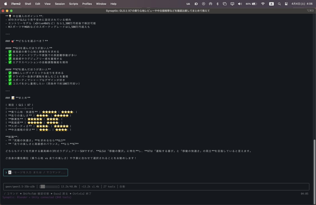Open the Profiles menu
This screenshot has height=205, width=316.
(x=87, y=4)
